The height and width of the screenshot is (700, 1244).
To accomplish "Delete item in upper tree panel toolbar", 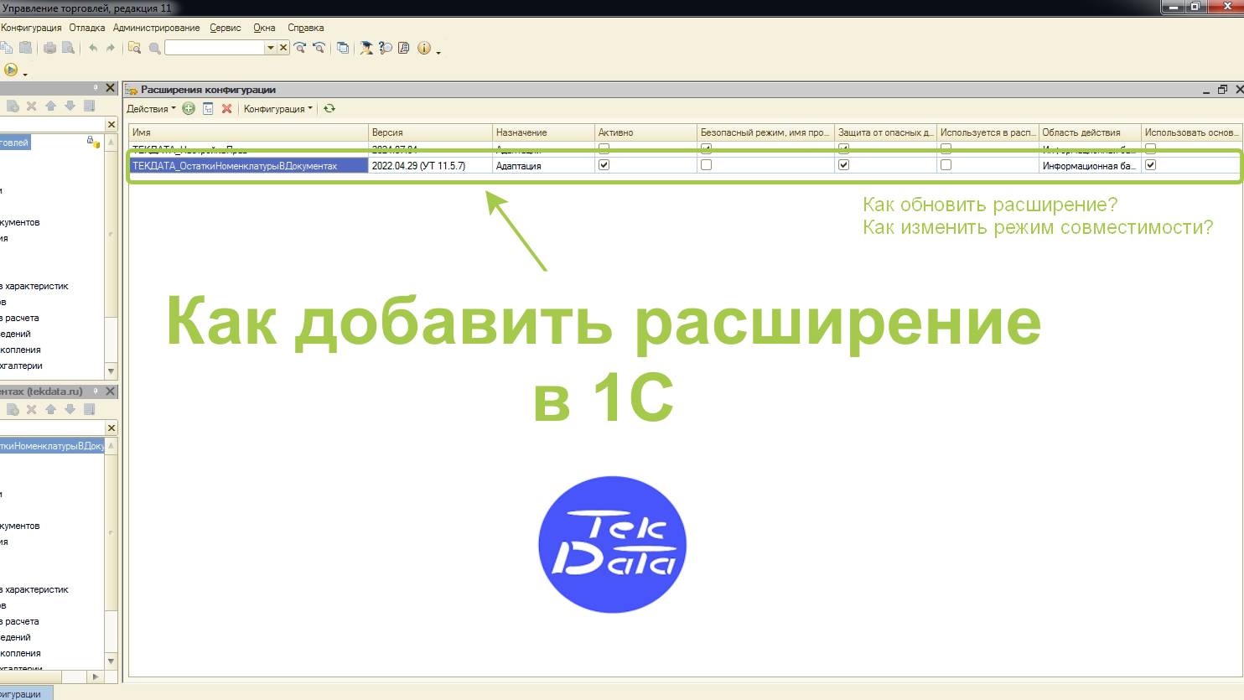I will pyautogui.click(x=31, y=106).
